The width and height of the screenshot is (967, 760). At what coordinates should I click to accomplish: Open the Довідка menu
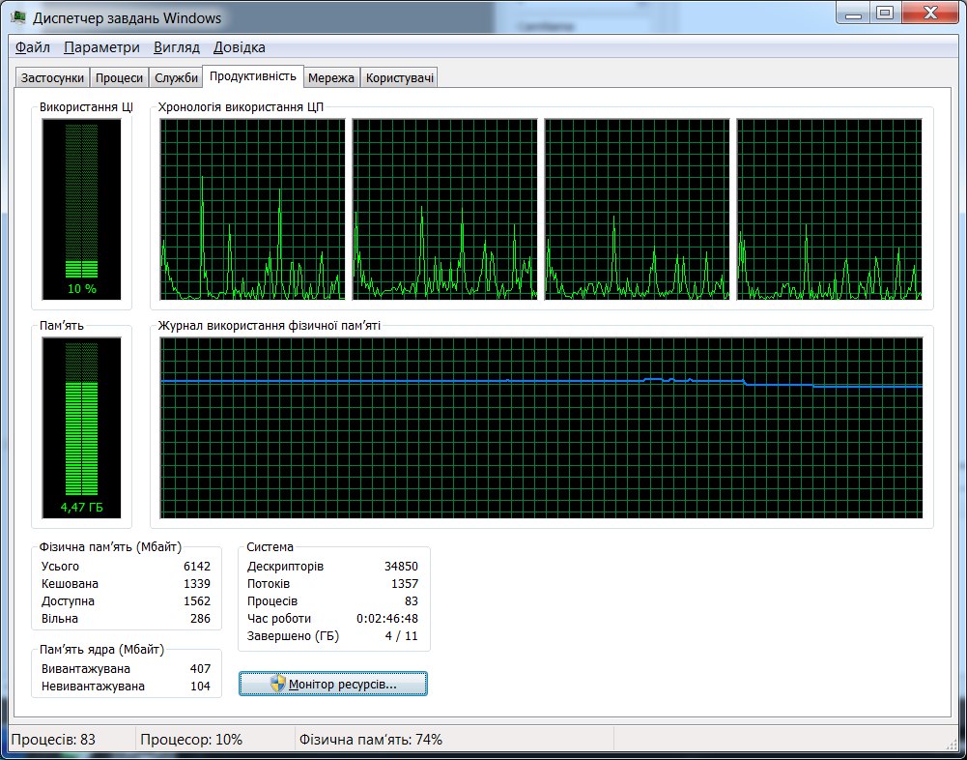[x=240, y=47]
